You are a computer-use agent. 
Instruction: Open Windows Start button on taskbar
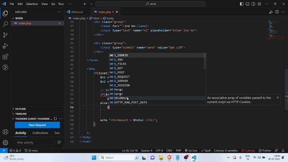coord(94,157)
